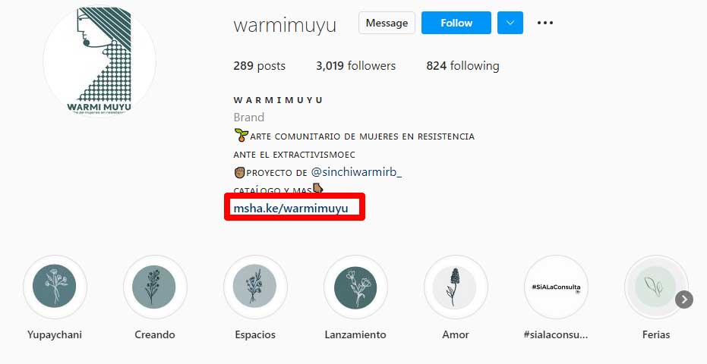The height and width of the screenshot is (364, 707).
Task: Expand suggested accounts dropdown chevron
Action: tap(510, 23)
